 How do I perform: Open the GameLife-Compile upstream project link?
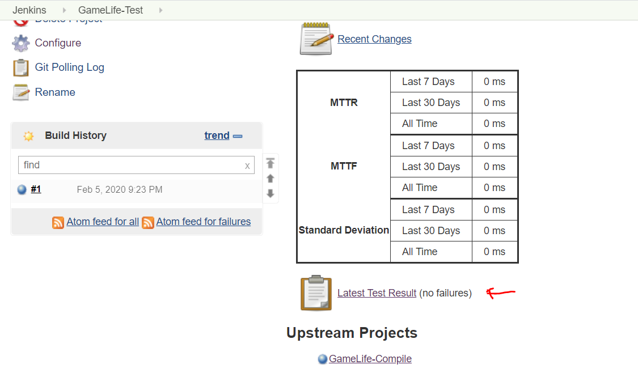point(370,359)
